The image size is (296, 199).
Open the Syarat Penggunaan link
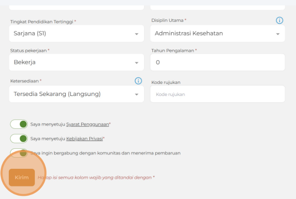click(x=87, y=124)
